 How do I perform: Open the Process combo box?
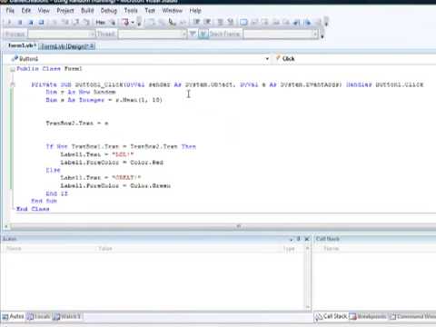[x=62, y=34]
